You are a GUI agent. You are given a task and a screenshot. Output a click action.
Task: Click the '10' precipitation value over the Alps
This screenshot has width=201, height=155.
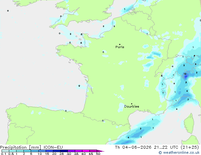point(185,74)
